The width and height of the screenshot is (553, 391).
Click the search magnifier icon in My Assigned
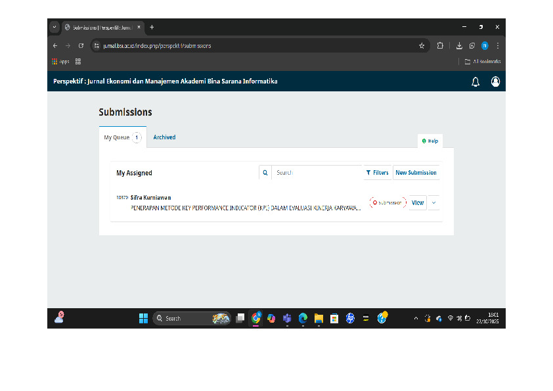(x=265, y=173)
